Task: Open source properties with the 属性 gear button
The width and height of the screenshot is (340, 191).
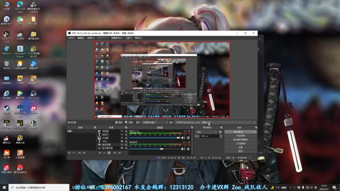Action: point(119,123)
